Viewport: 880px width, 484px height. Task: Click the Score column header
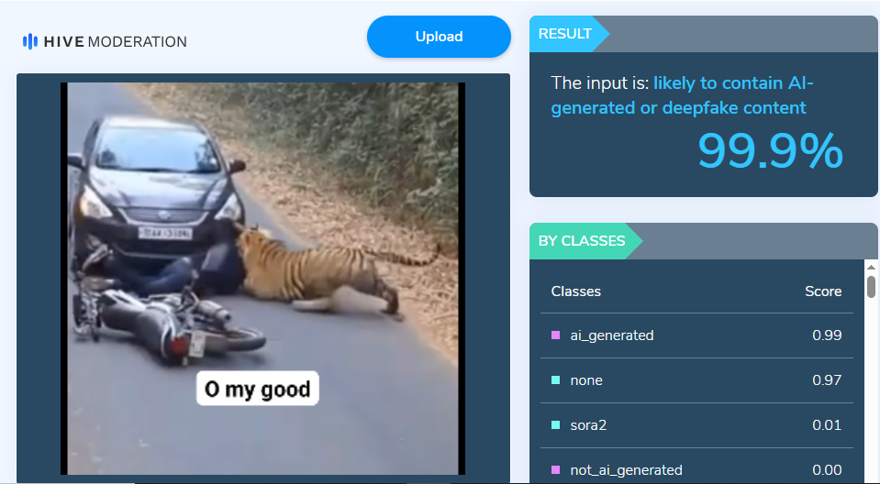[823, 291]
